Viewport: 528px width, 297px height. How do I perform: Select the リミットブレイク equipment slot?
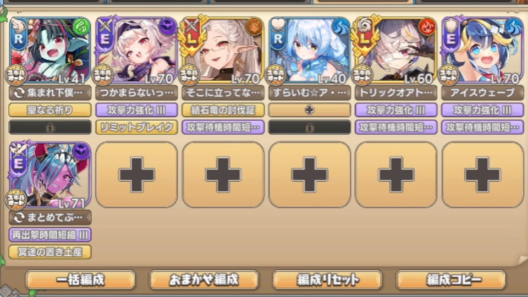136,127
